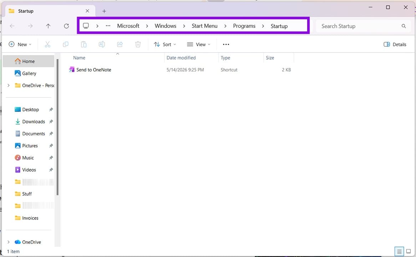416x257 pixels.
Task: Click the Forward navigation arrow
Action: click(31, 26)
